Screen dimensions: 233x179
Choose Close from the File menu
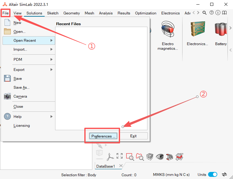(18, 107)
